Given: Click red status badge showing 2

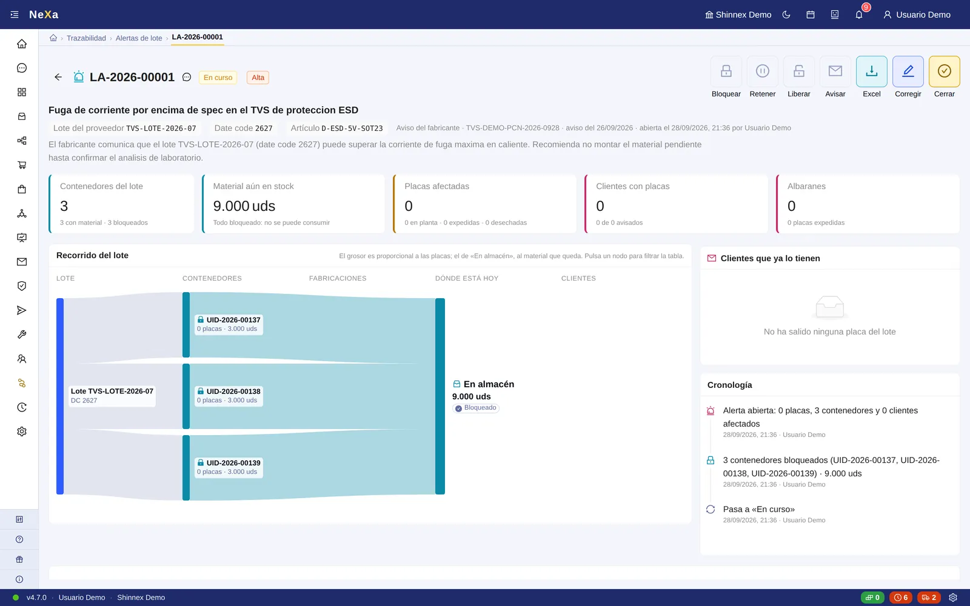Looking at the screenshot, I should [x=929, y=598].
